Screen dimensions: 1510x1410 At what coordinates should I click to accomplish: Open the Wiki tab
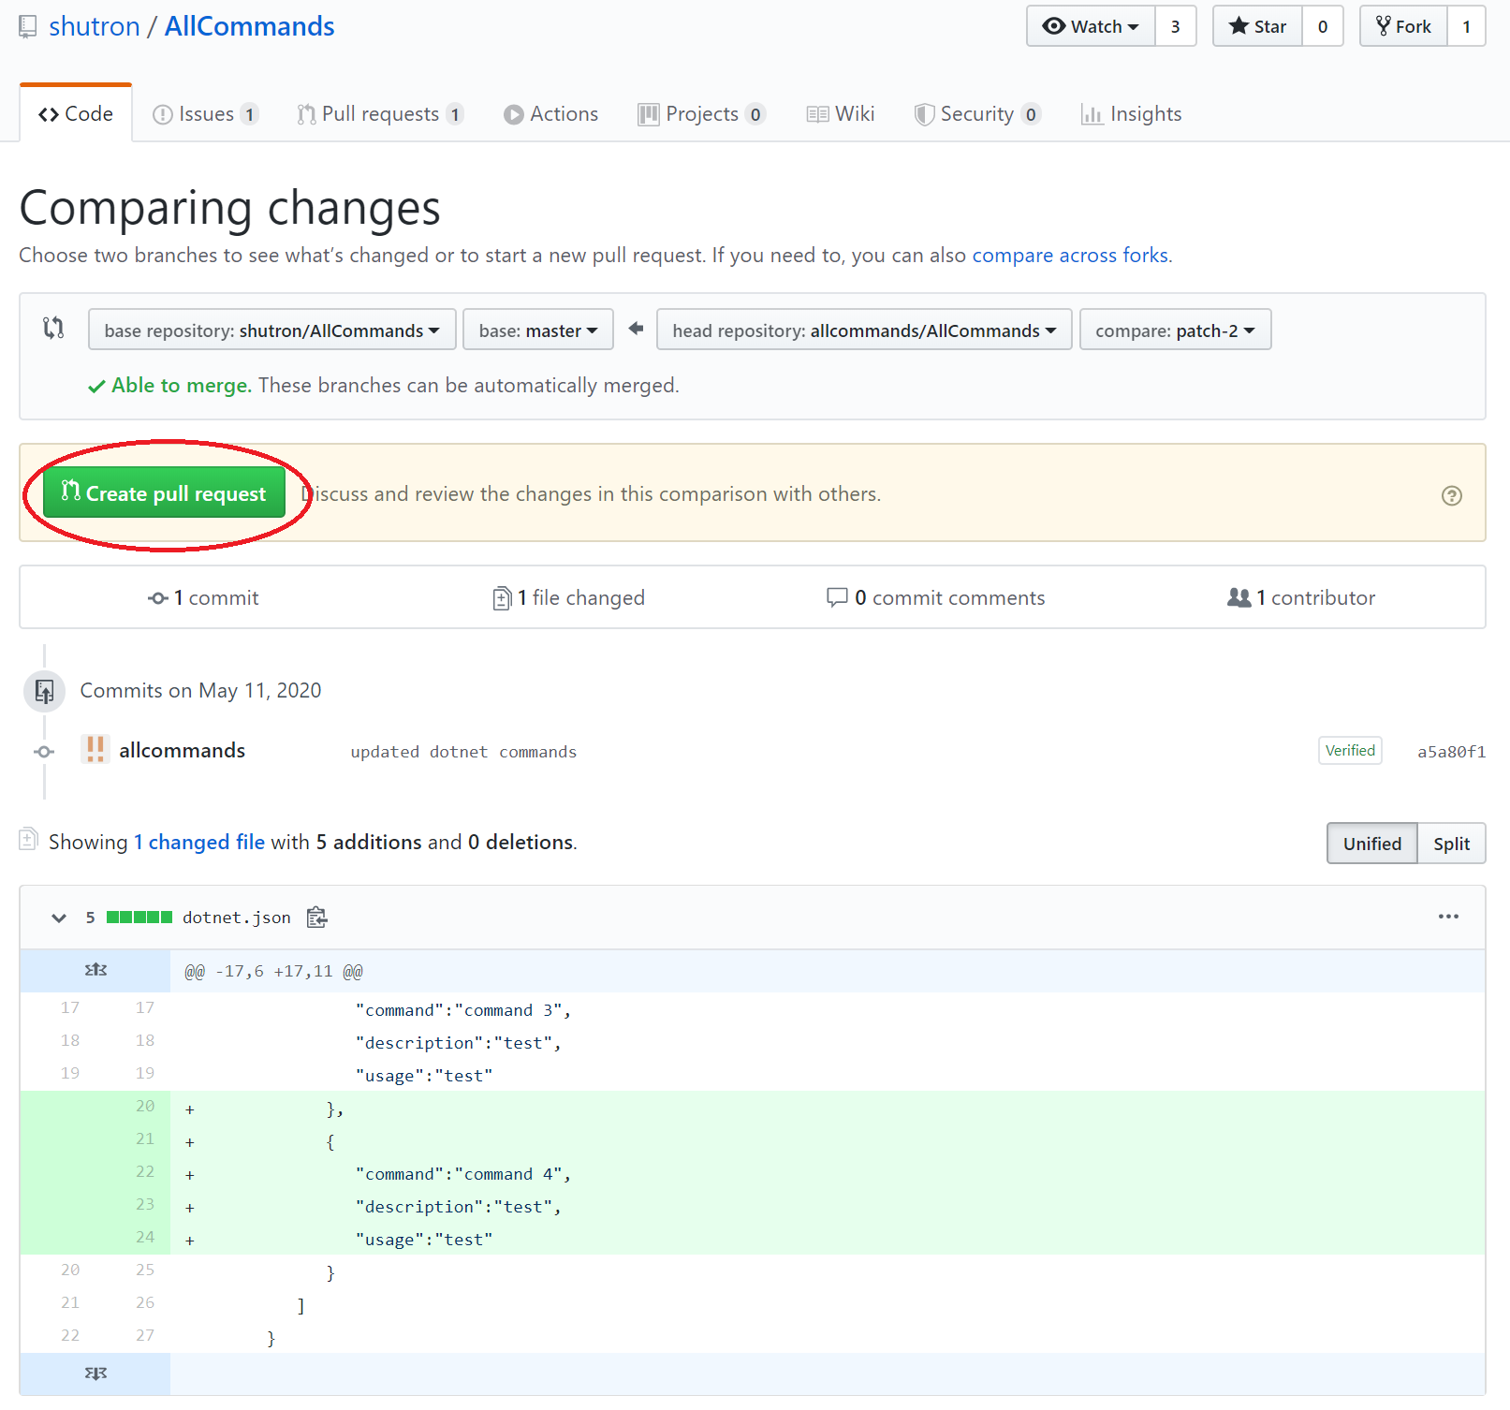point(841,114)
